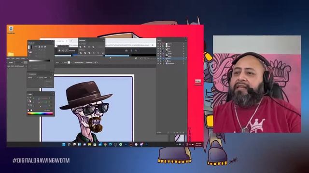Open taskbar Search
The image size is (309, 173).
pyautogui.click(x=69, y=145)
